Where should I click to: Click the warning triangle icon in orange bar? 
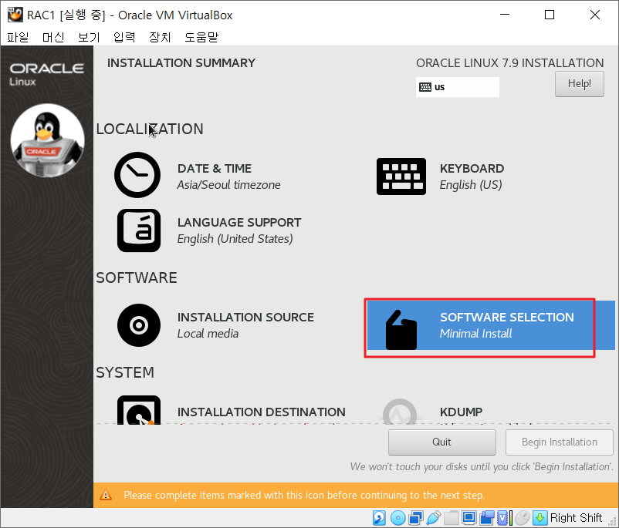pos(106,495)
